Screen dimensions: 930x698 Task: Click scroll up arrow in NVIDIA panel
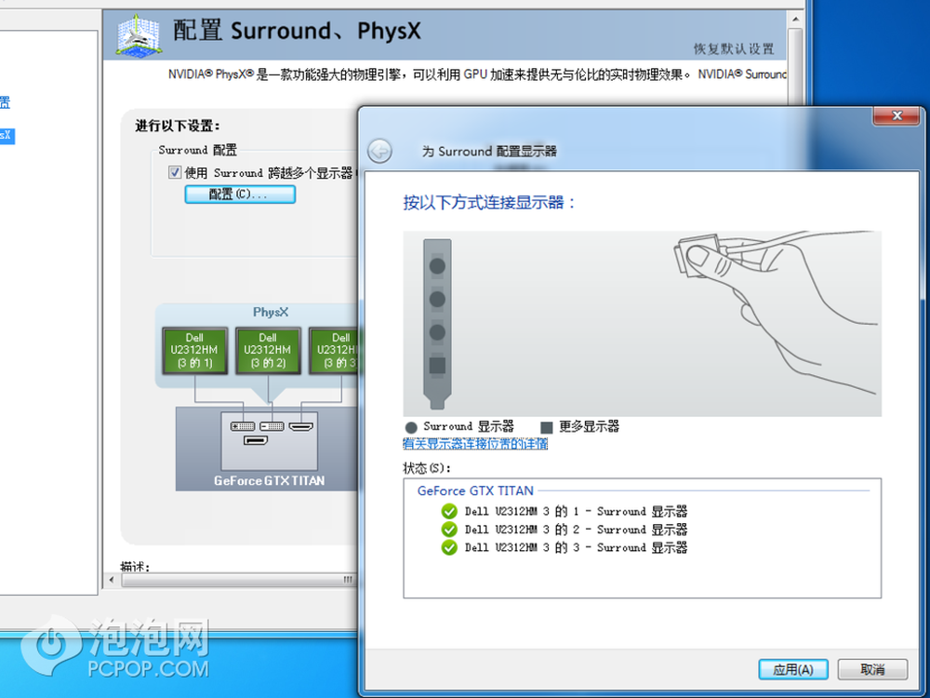(x=795, y=19)
